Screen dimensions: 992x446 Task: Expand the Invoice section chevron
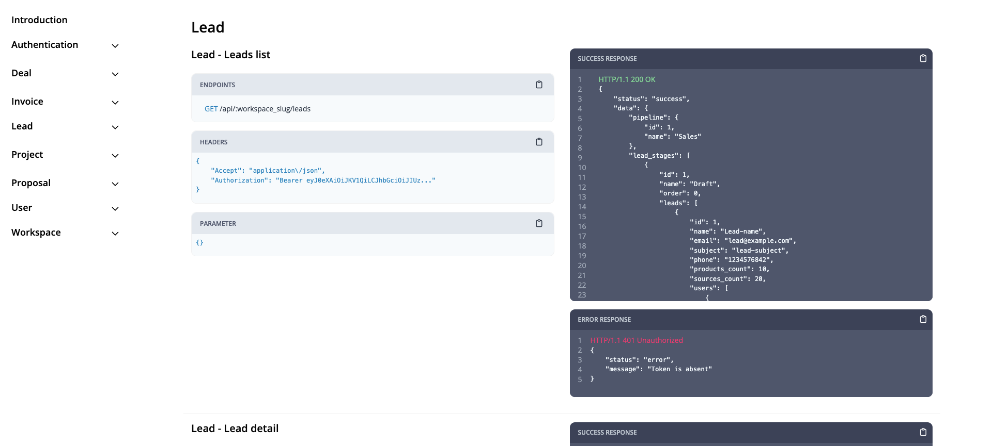click(x=115, y=103)
